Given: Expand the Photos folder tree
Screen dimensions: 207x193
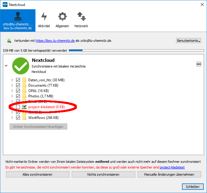Looking at the screenshot, I should click(x=12, y=96).
